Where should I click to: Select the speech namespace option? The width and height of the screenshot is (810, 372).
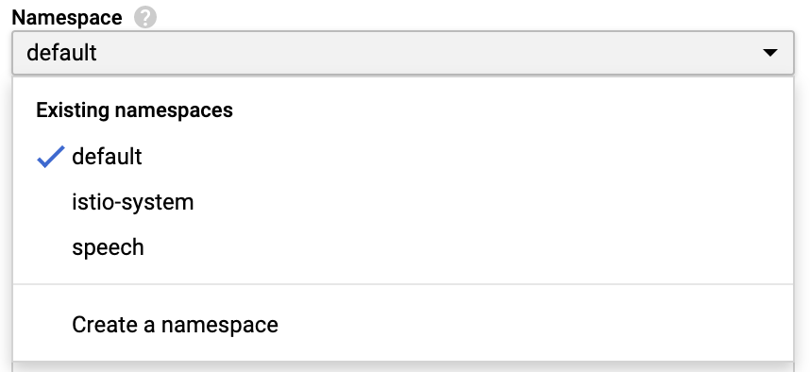[403, 247]
